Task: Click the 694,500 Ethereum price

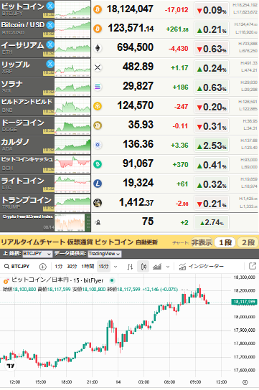Action: coord(135,47)
